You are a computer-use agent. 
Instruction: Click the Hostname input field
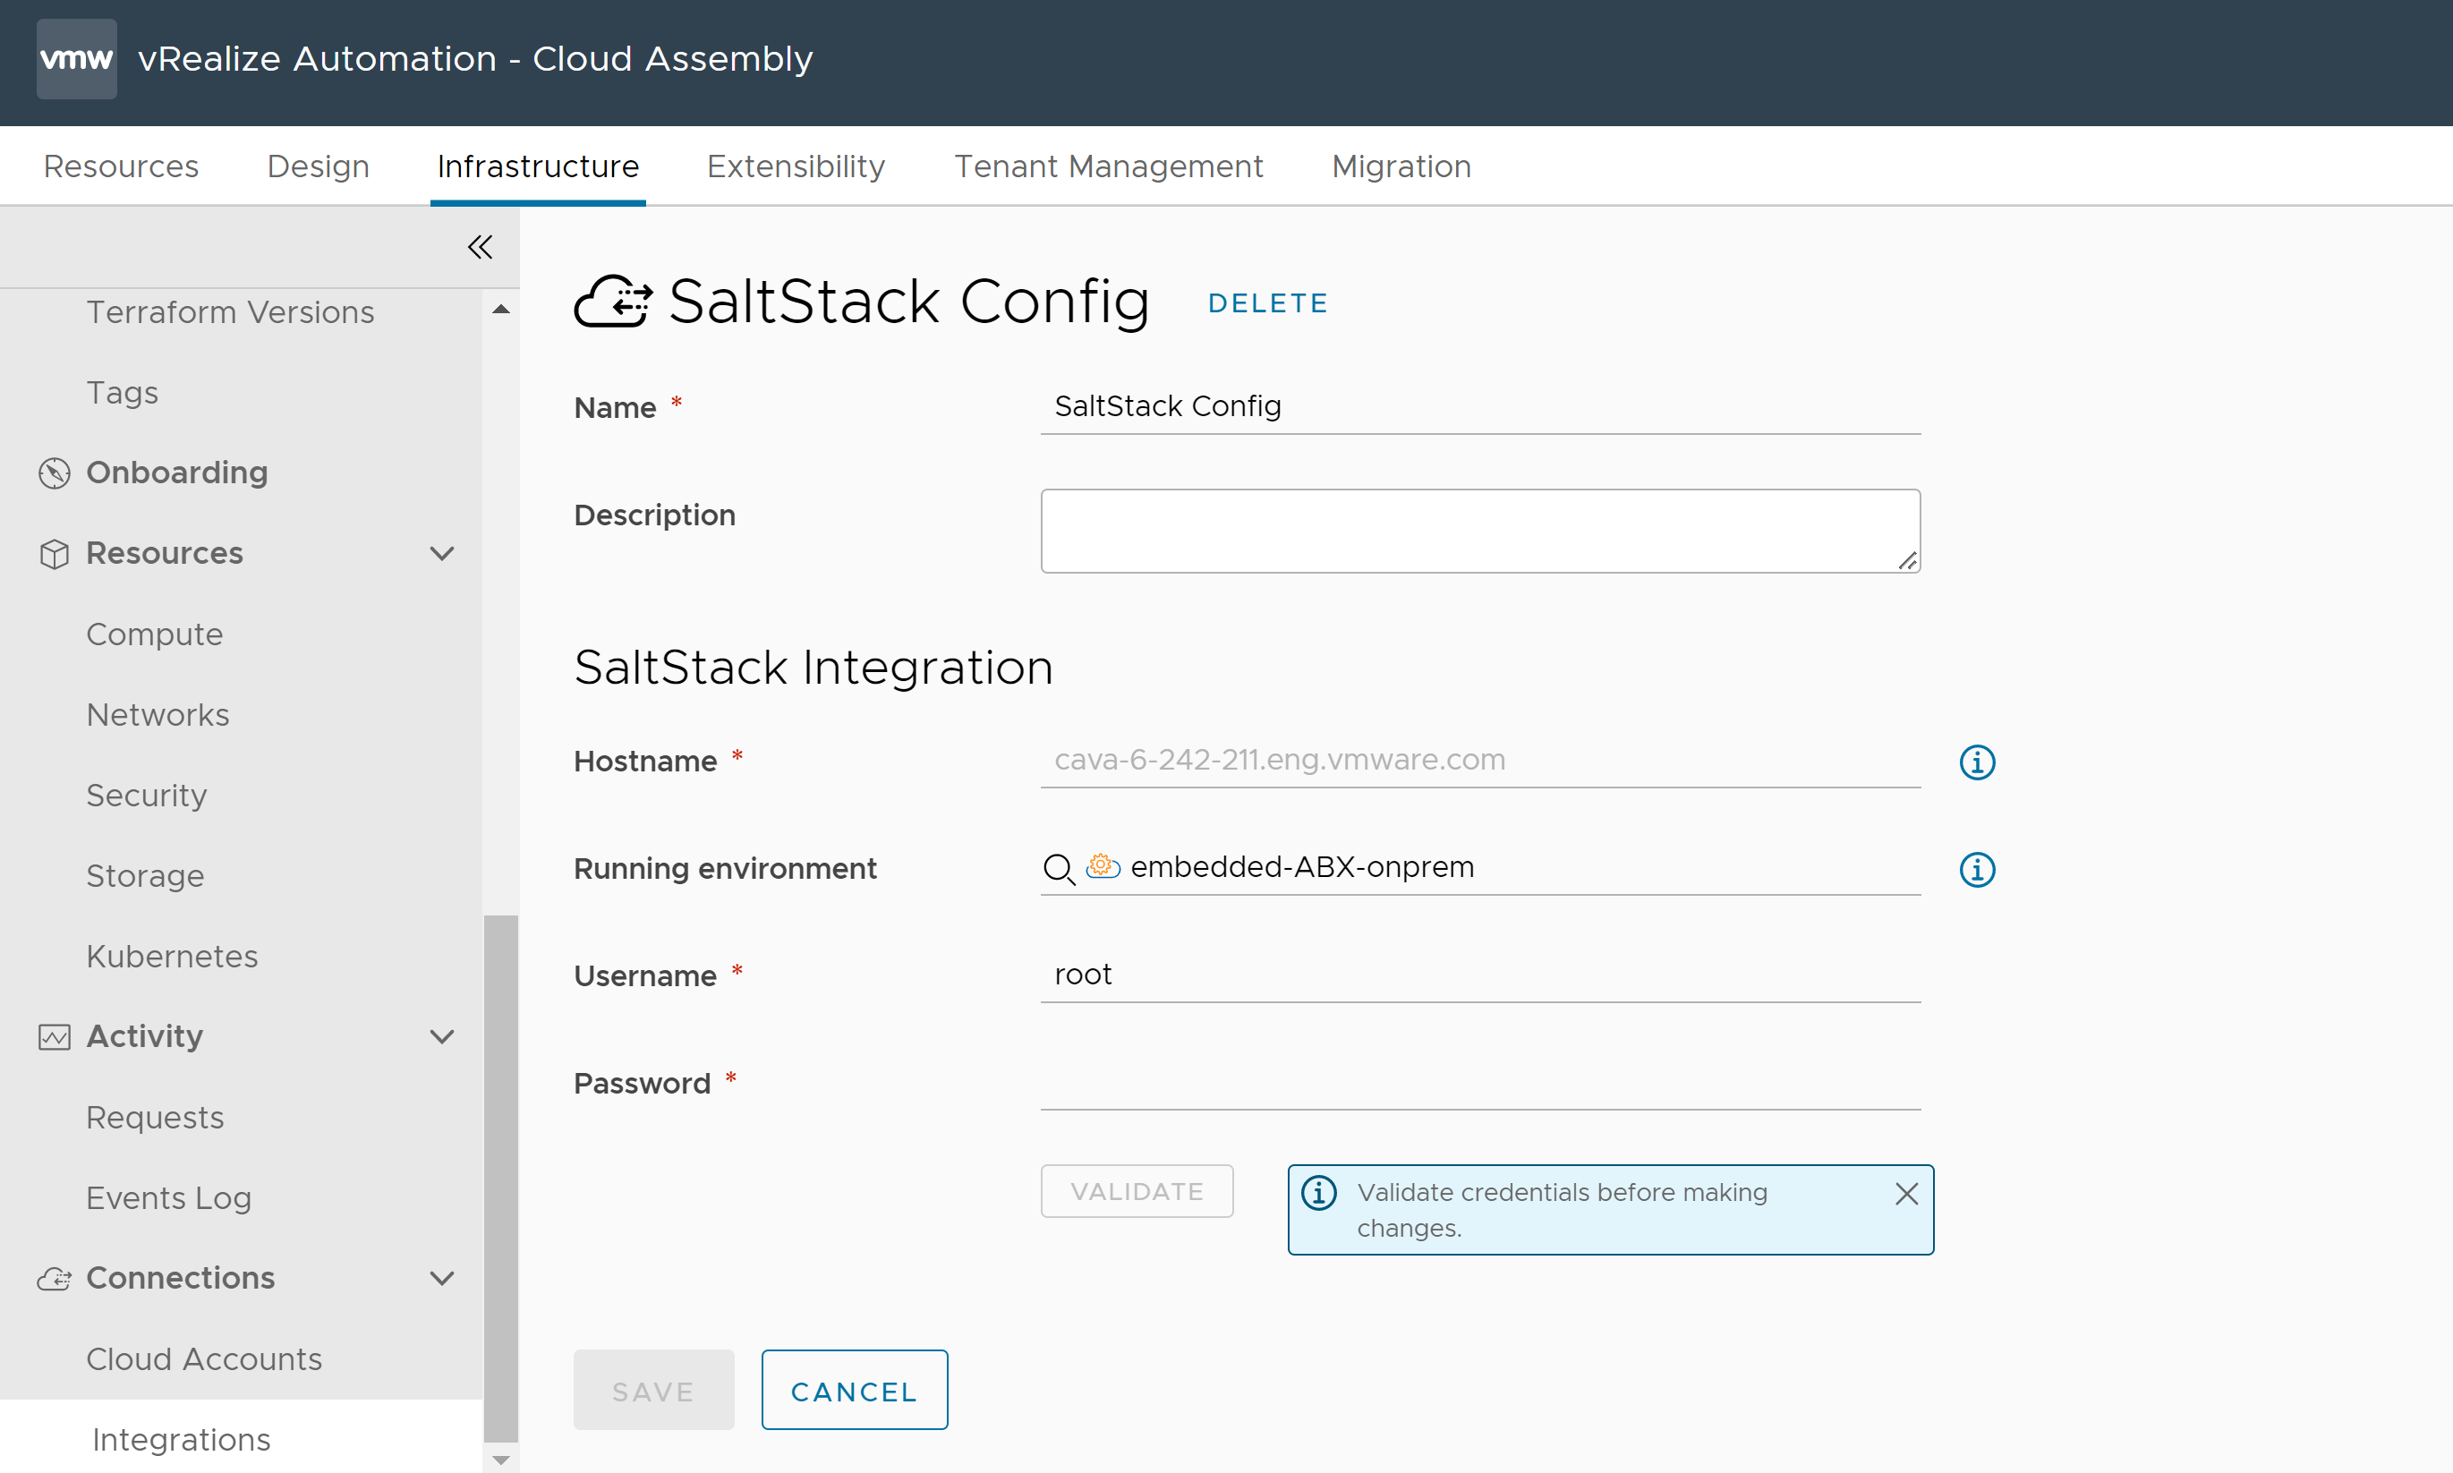(1477, 760)
